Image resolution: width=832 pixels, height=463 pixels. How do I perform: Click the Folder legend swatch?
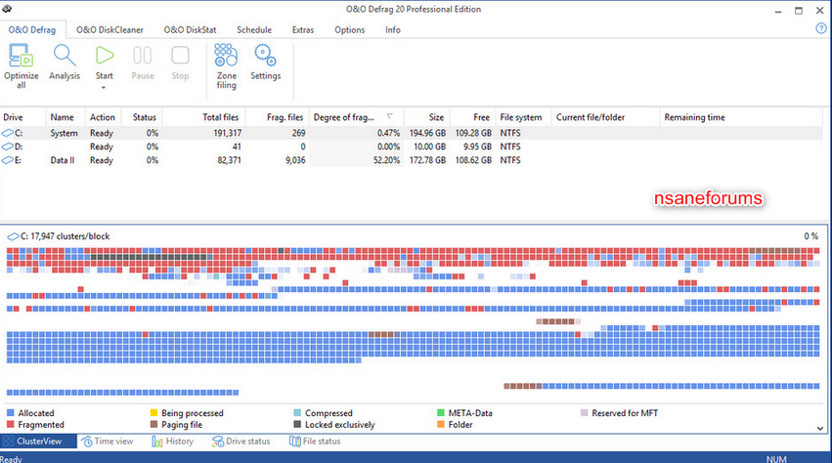click(440, 424)
